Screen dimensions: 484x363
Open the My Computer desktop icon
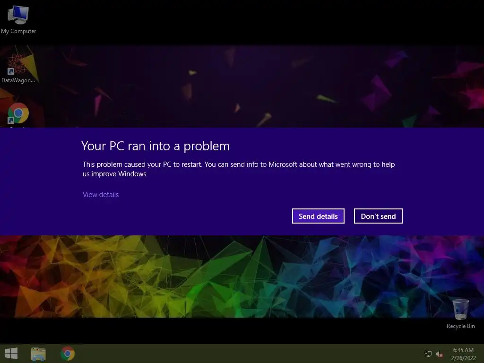pyautogui.click(x=18, y=19)
